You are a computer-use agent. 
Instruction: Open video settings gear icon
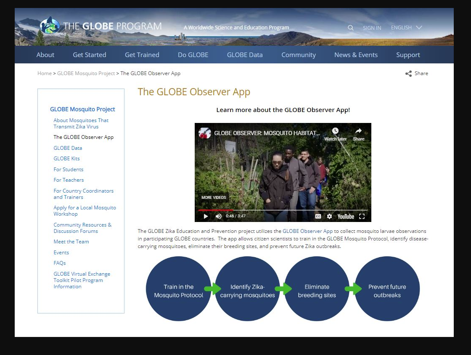pos(330,216)
